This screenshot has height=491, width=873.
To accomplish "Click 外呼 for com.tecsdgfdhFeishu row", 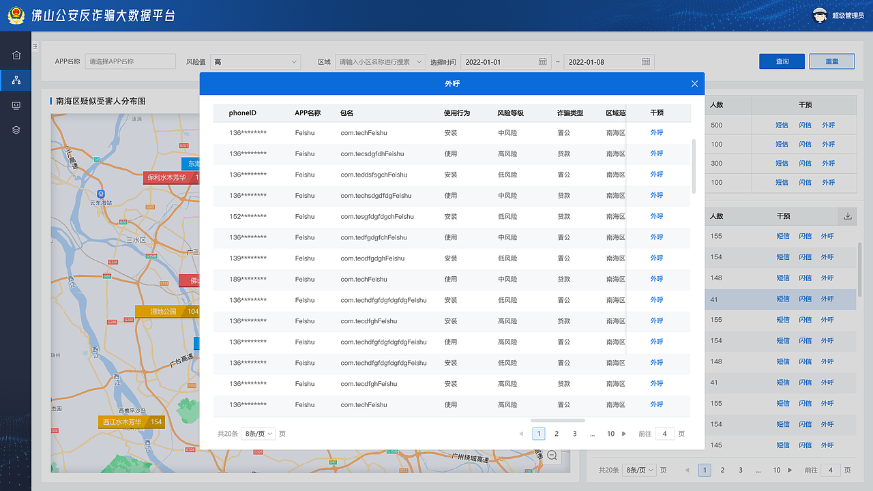I will pyautogui.click(x=657, y=153).
